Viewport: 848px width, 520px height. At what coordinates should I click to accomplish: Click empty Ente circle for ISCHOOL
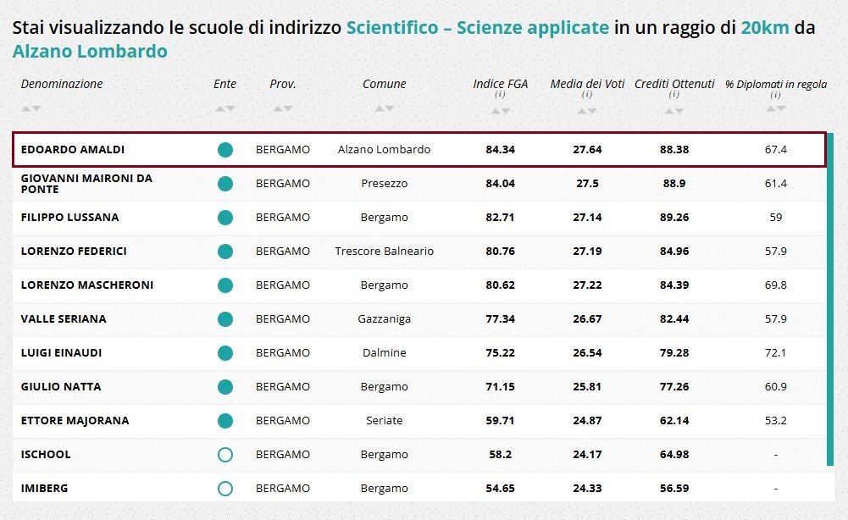225,455
